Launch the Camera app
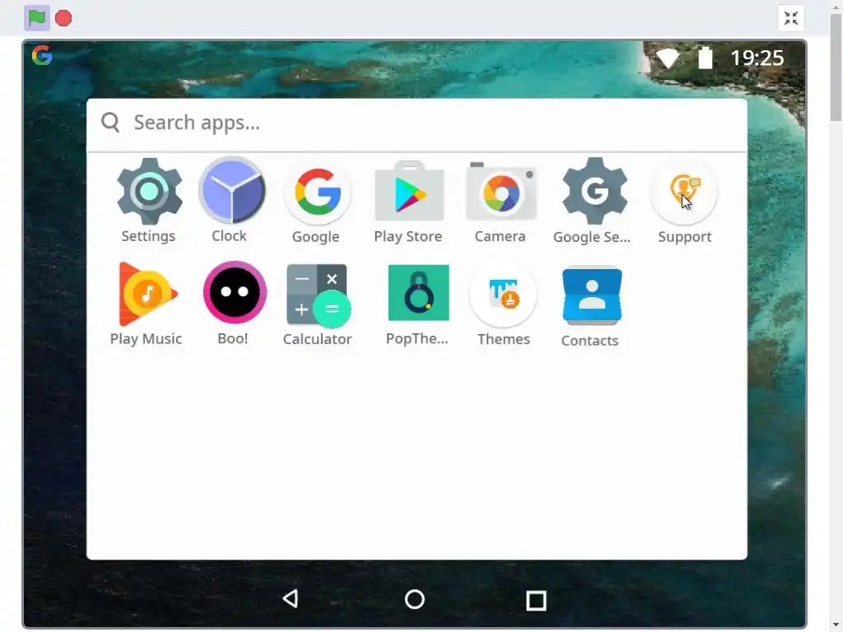Image resolution: width=843 pixels, height=632 pixels. (501, 192)
